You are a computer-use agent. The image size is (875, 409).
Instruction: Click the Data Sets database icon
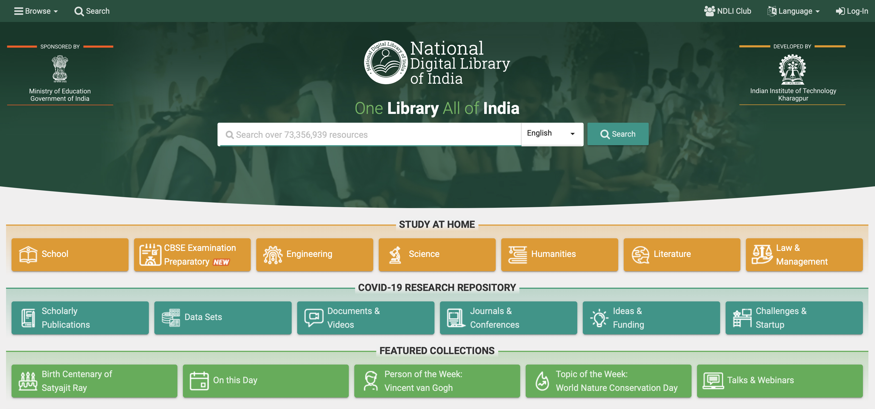tap(171, 318)
